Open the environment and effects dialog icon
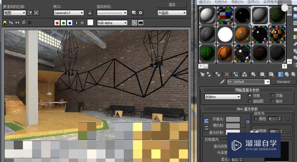This screenshot has width=297, height=162. click(x=140, y=13)
